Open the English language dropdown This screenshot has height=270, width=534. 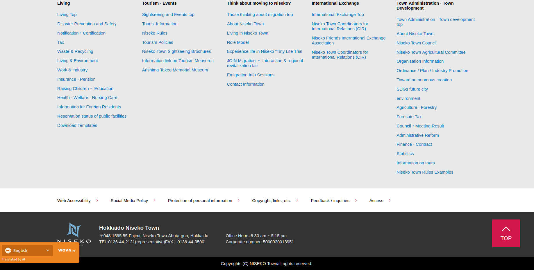point(27,251)
